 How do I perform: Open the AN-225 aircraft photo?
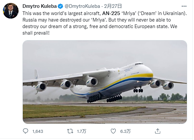click(x=105, y=82)
